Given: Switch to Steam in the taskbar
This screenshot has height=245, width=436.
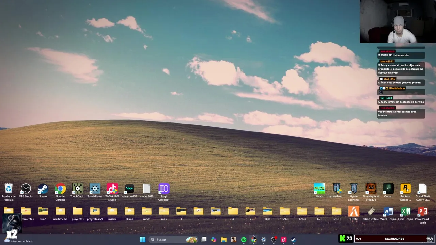Looking at the screenshot, I should pyautogui.click(x=293, y=240).
